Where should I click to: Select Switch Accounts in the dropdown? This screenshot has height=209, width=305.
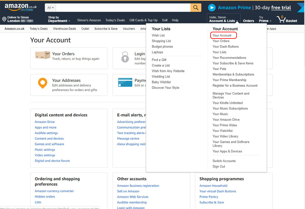tap(224, 161)
